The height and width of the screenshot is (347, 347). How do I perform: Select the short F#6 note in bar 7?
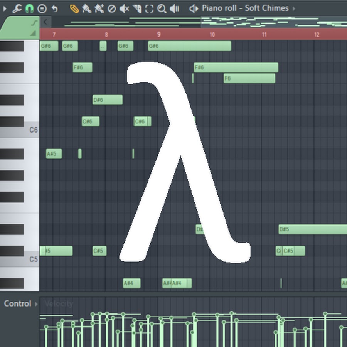pyautogui.click(x=83, y=67)
